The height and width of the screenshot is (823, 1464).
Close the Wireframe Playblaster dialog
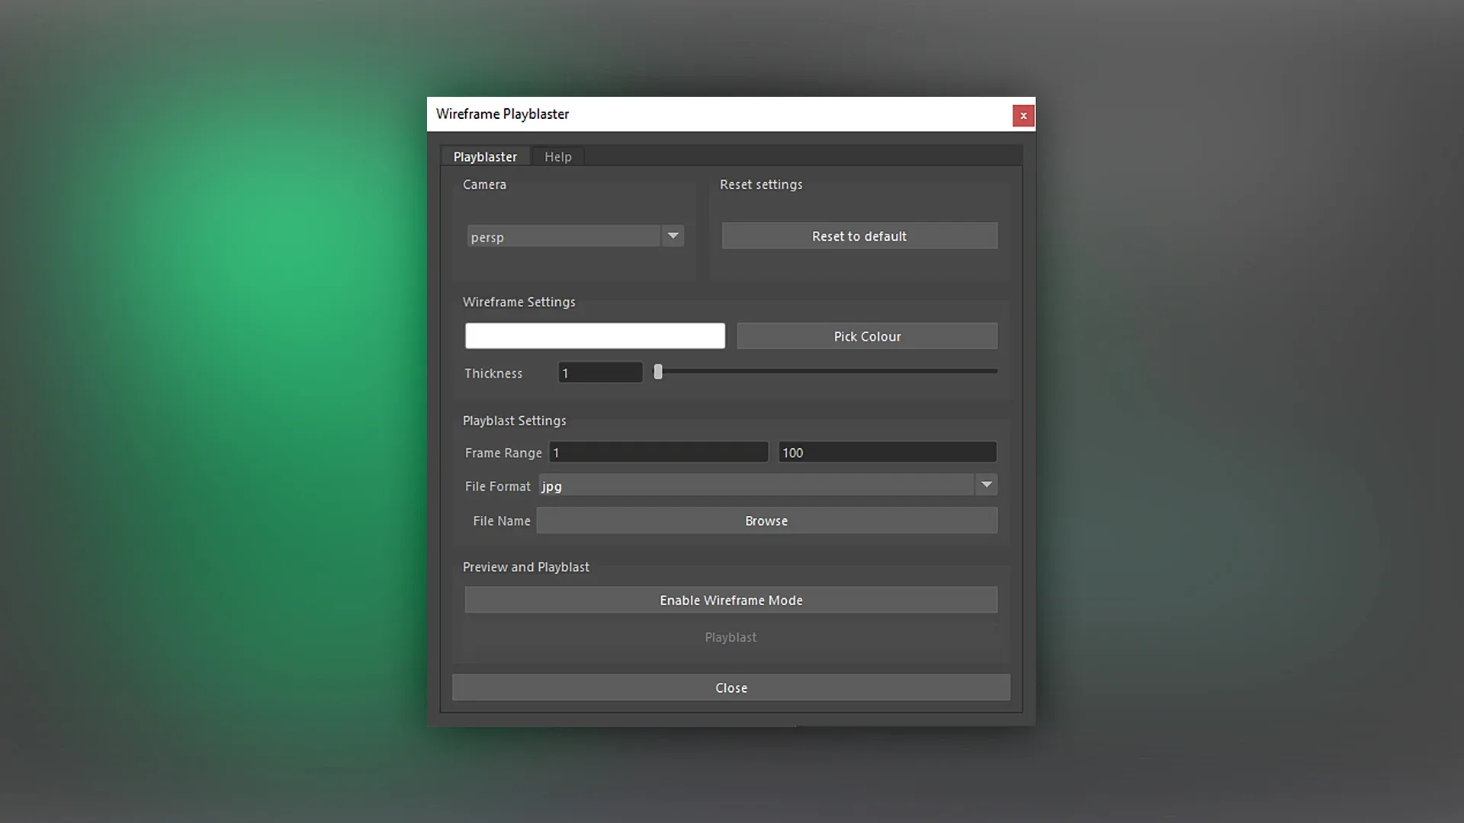(x=730, y=687)
